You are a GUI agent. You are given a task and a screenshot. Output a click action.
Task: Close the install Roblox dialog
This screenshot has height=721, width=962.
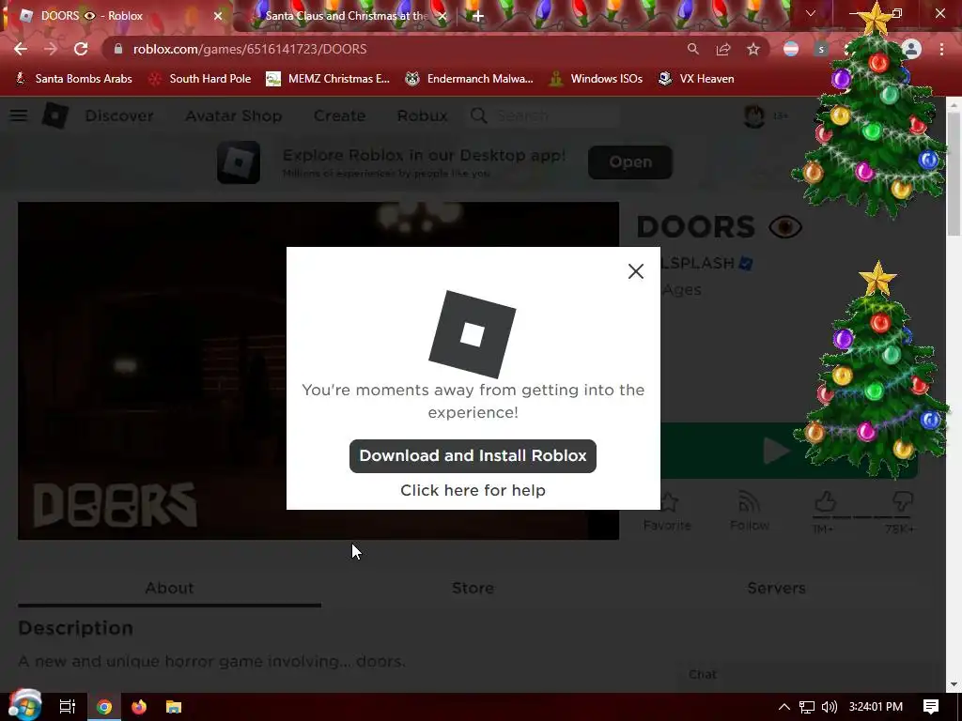coord(636,271)
